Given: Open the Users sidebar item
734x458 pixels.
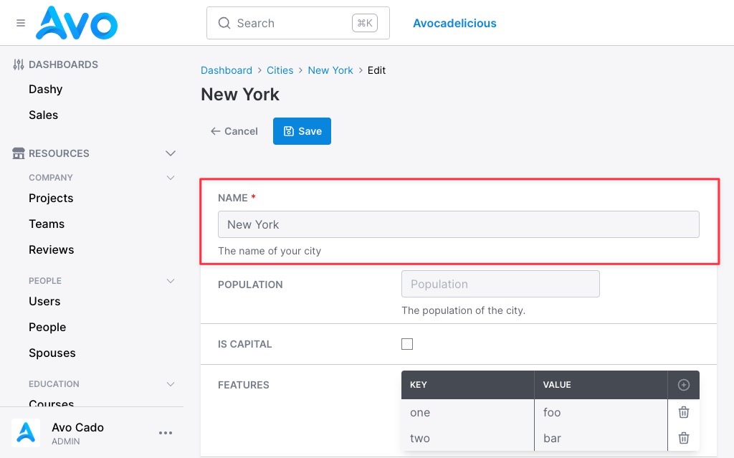Looking at the screenshot, I should (44, 301).
